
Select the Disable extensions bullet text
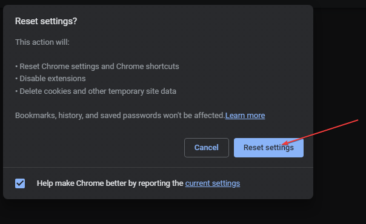click(x=53, y=79)
